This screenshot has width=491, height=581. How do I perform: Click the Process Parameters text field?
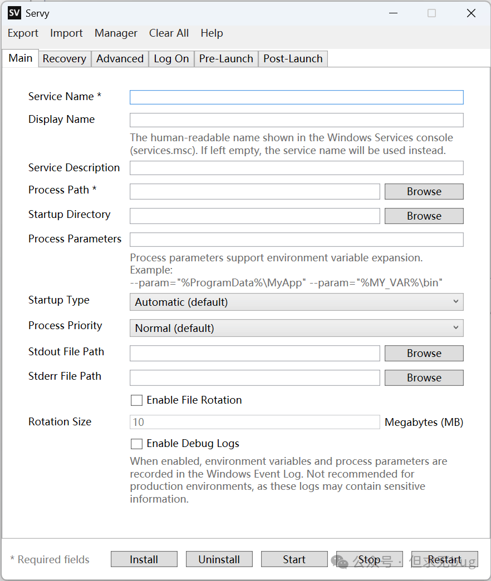pos(296,240)
